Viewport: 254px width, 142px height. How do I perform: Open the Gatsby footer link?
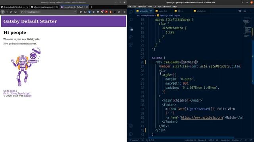point(28,95)
